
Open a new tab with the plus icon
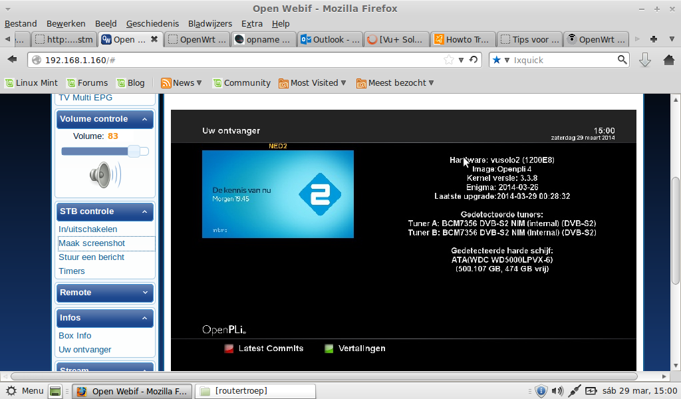point(653,39)
